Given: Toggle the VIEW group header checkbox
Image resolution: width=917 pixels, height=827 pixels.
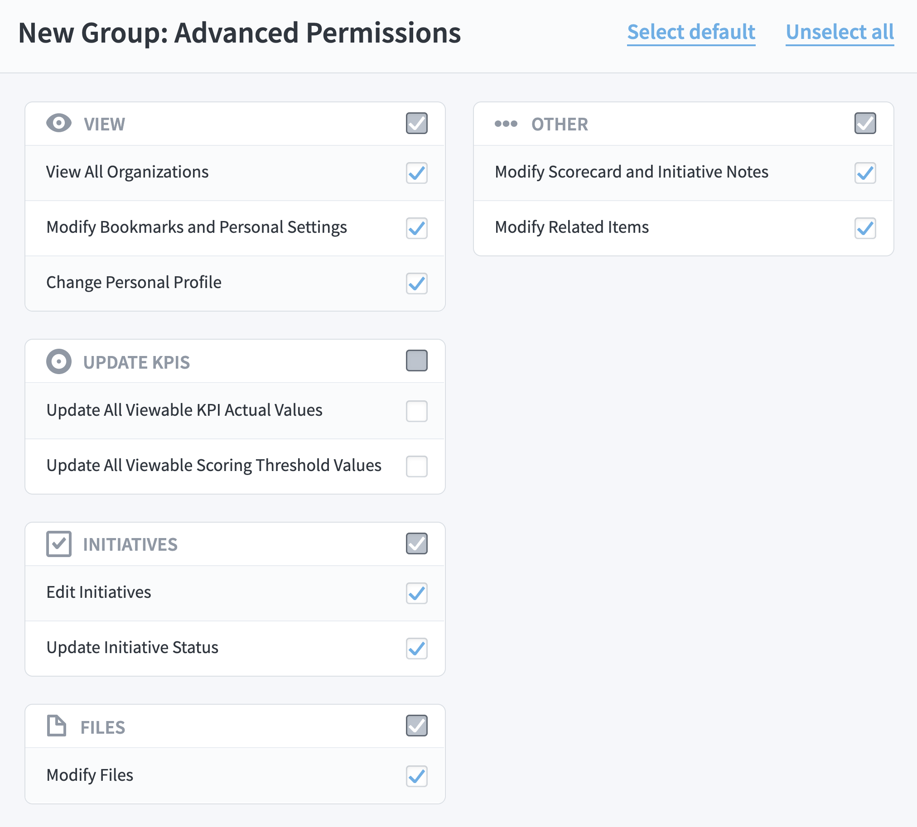Looking at the screenshot, I should tap(416, 123).
